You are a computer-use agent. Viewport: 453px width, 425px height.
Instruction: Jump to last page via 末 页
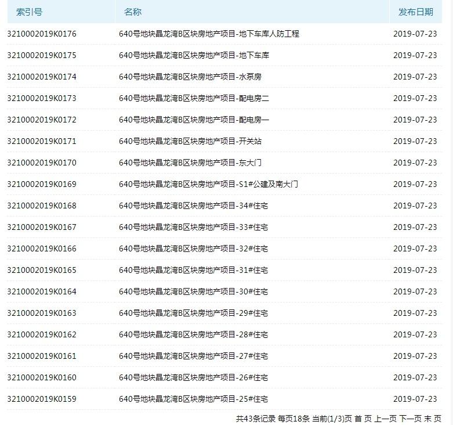433,419
